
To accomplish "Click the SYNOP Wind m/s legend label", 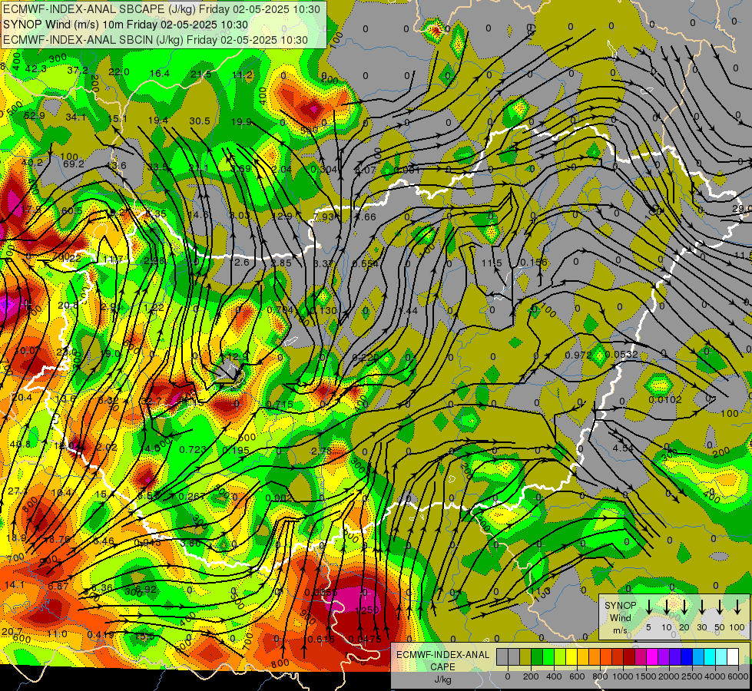I will coord(620,617).
